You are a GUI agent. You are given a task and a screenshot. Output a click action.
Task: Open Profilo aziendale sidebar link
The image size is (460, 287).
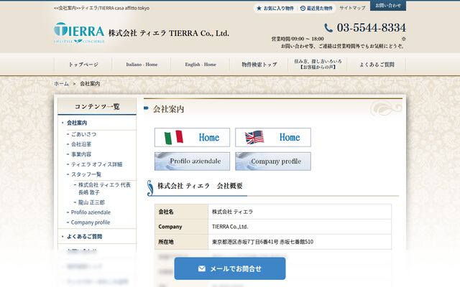coord(91,212)
